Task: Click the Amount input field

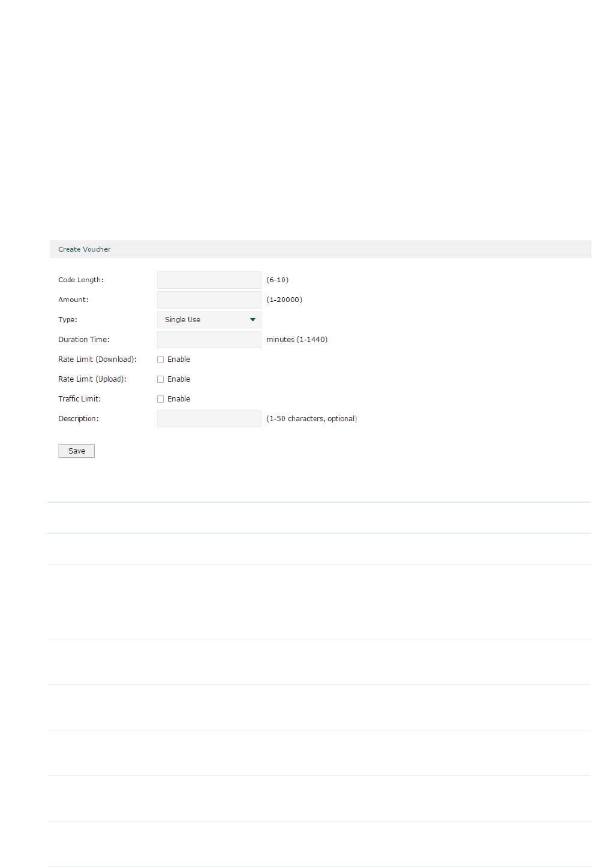Action: pyautogui.click(x=209, y=300)
